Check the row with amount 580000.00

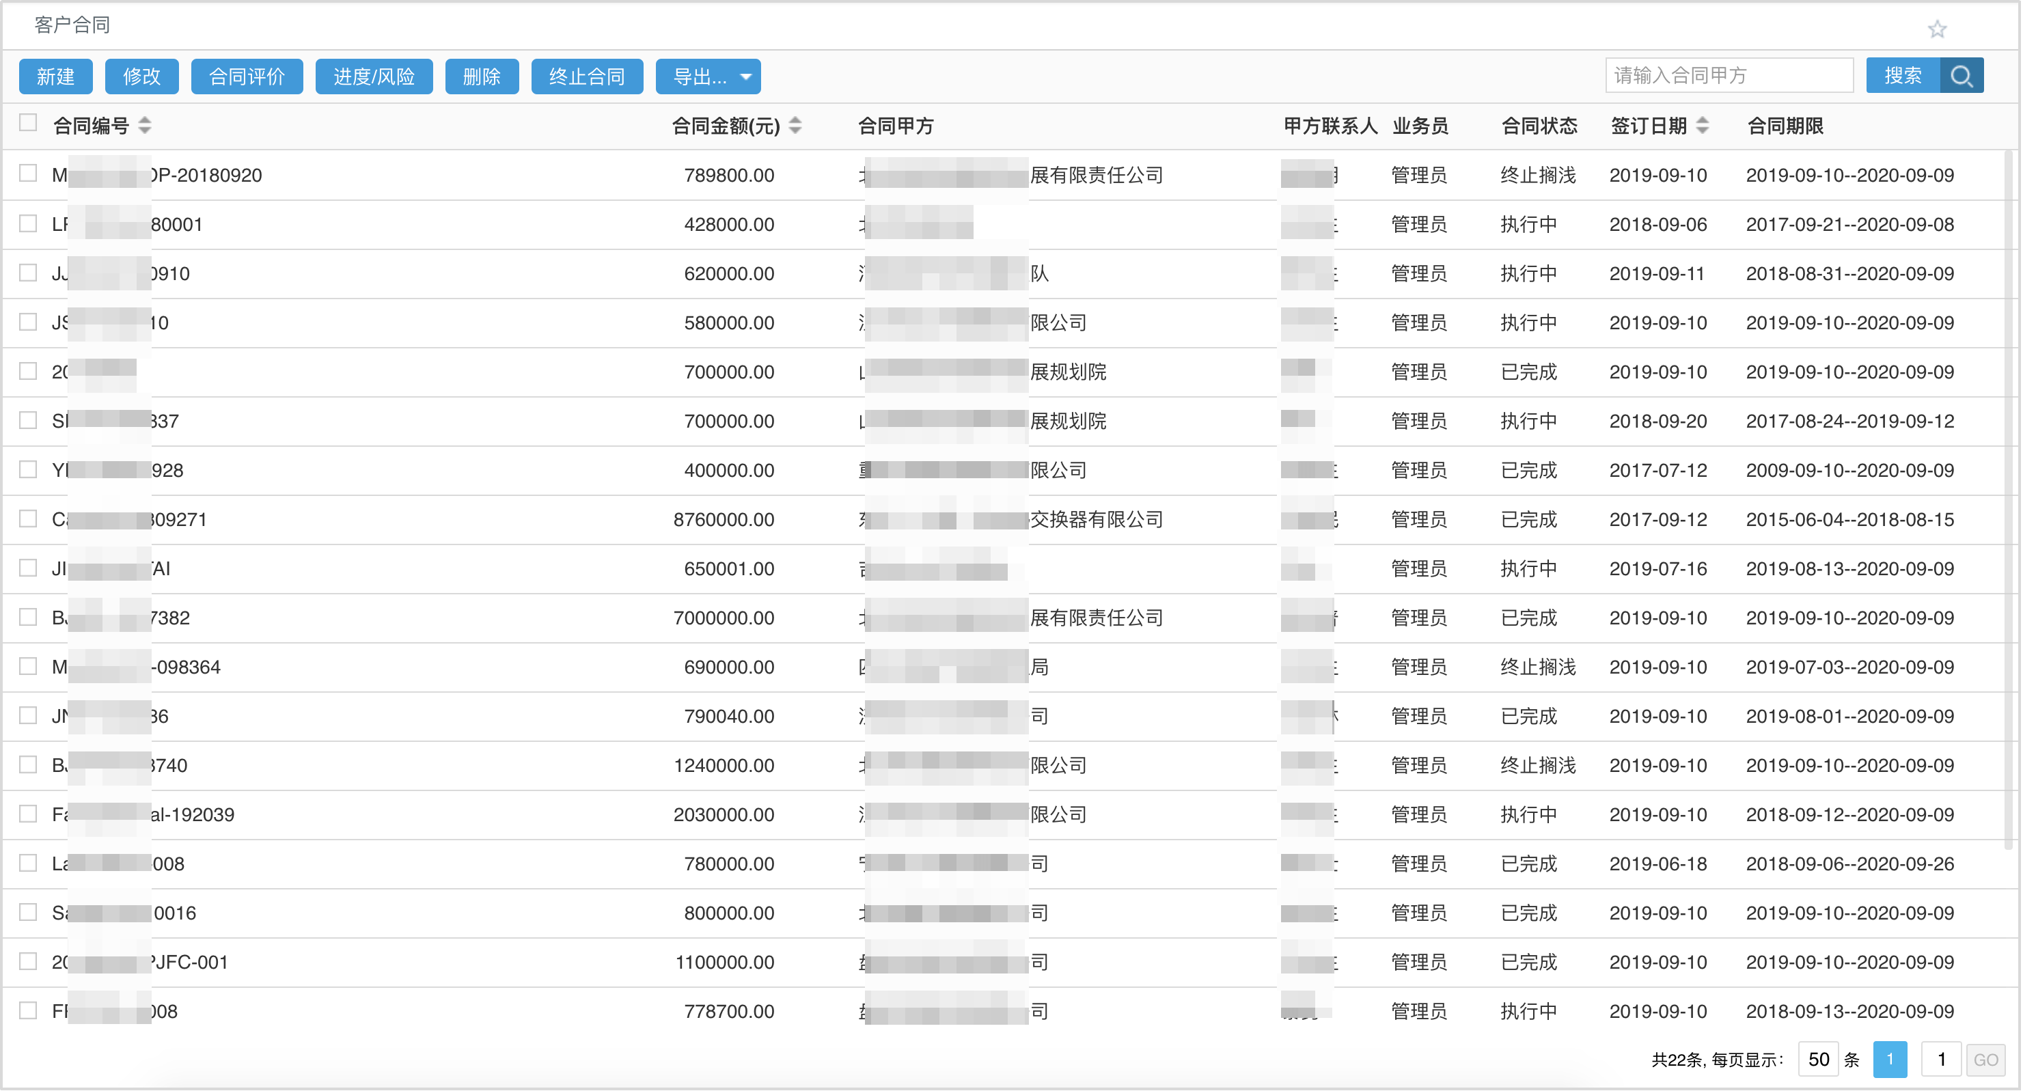[x=28, y=321]
